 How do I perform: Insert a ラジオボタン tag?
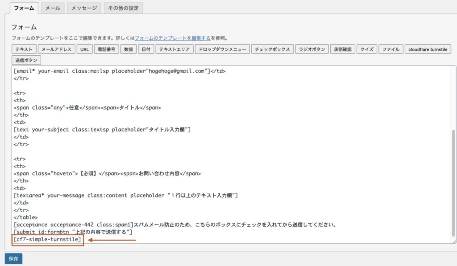tap(312, 49)
